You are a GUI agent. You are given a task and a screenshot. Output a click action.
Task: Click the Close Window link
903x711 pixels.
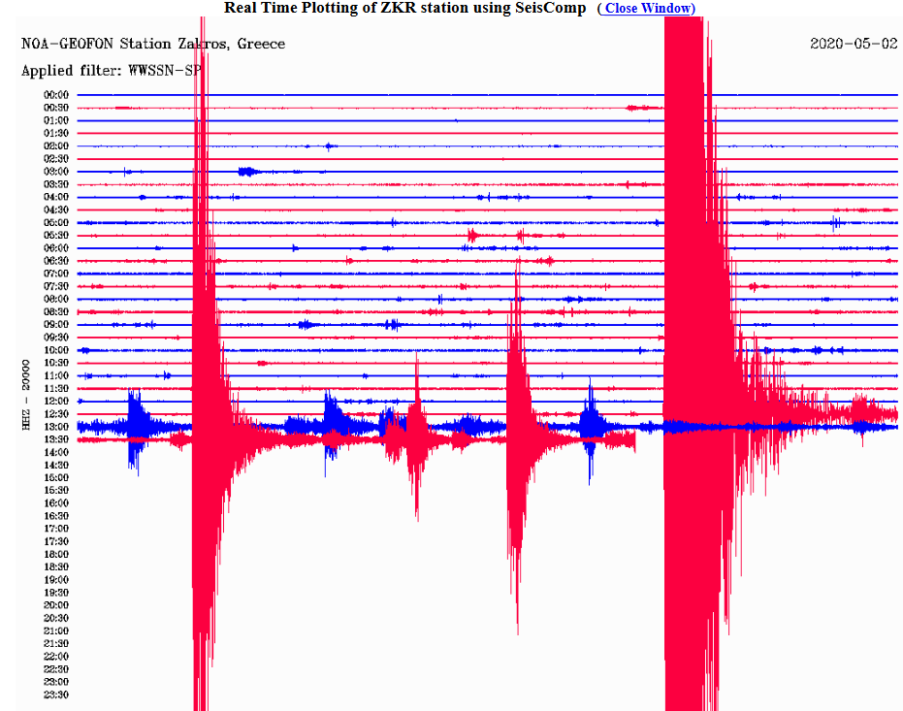[650, 8]
